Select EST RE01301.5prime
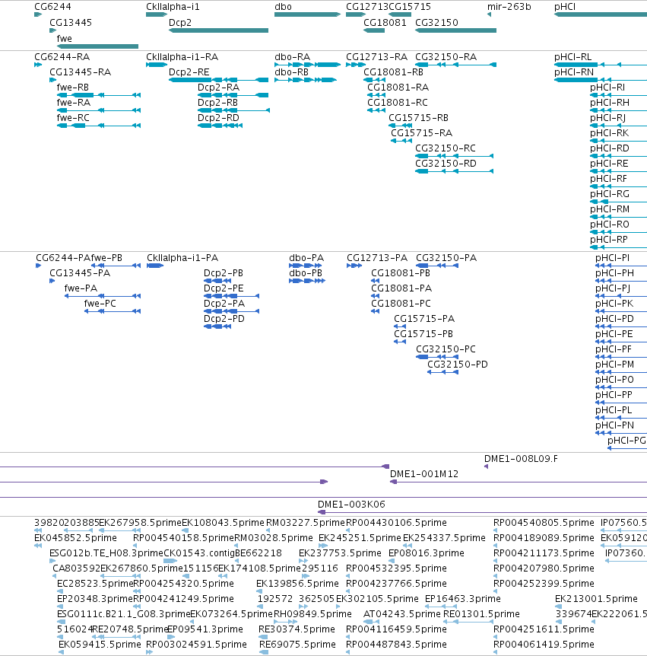647x656 pixels. coord(481,614)
